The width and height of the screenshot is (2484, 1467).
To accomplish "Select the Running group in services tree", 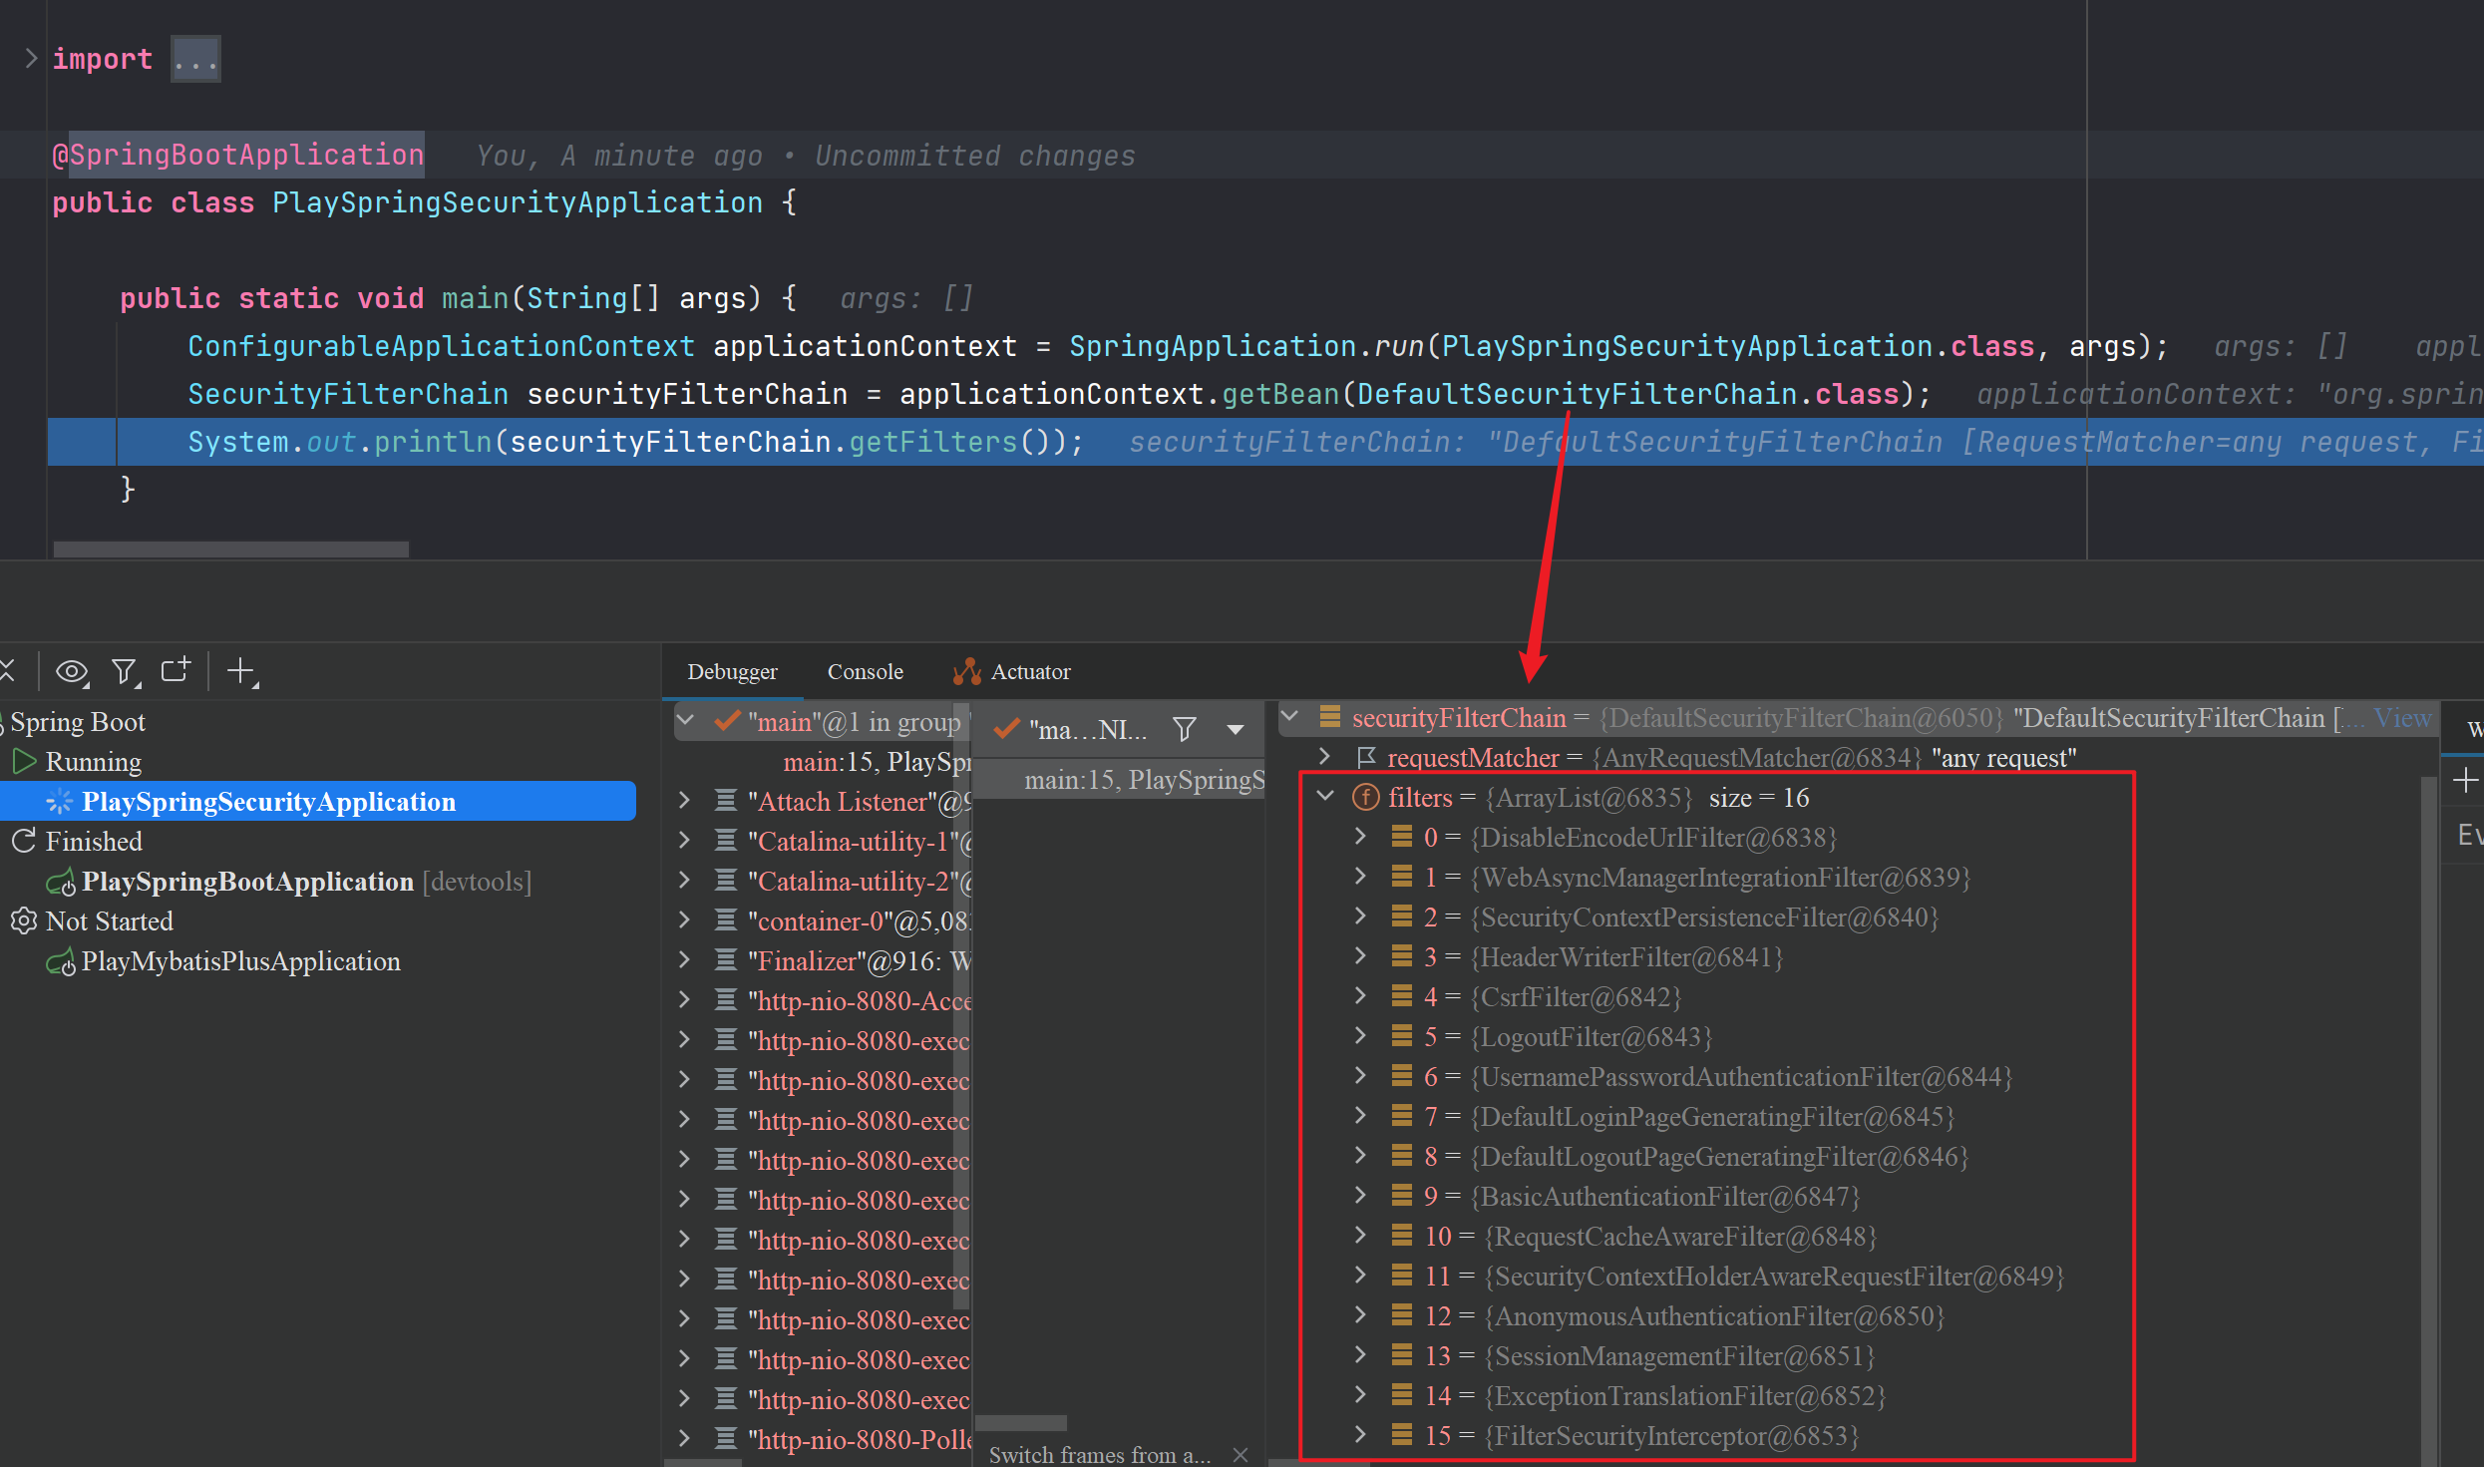I will pyautogui.click(x=94, y=762).
